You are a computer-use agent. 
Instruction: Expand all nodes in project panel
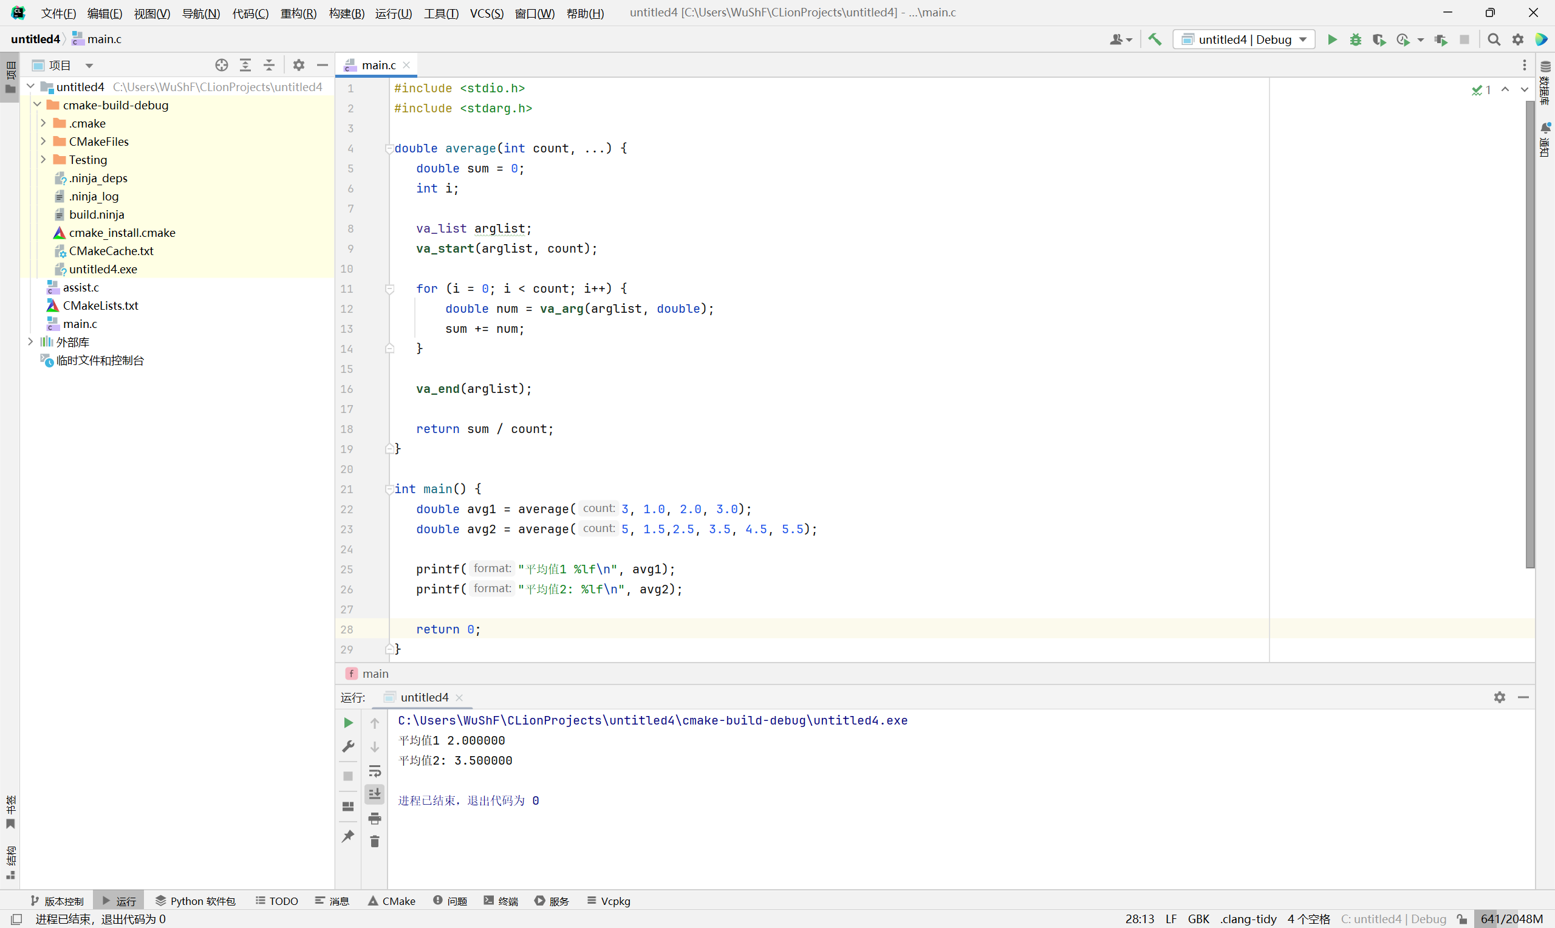pos(245,65)
